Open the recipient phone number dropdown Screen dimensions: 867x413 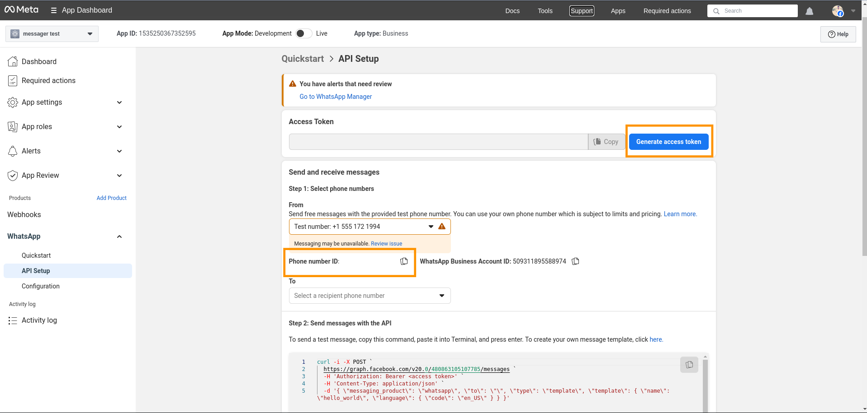tap(370, 296)
